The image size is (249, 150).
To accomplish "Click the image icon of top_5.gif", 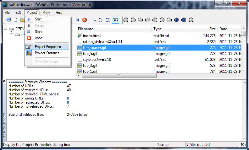I will [80, 54].
